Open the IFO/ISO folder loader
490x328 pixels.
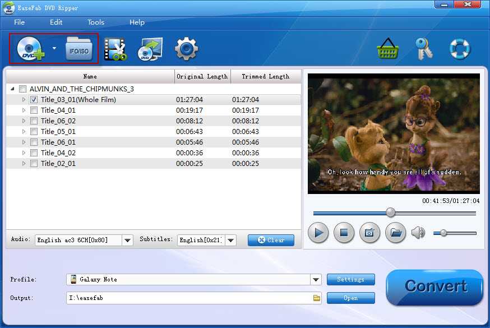[x=78, y=48]
